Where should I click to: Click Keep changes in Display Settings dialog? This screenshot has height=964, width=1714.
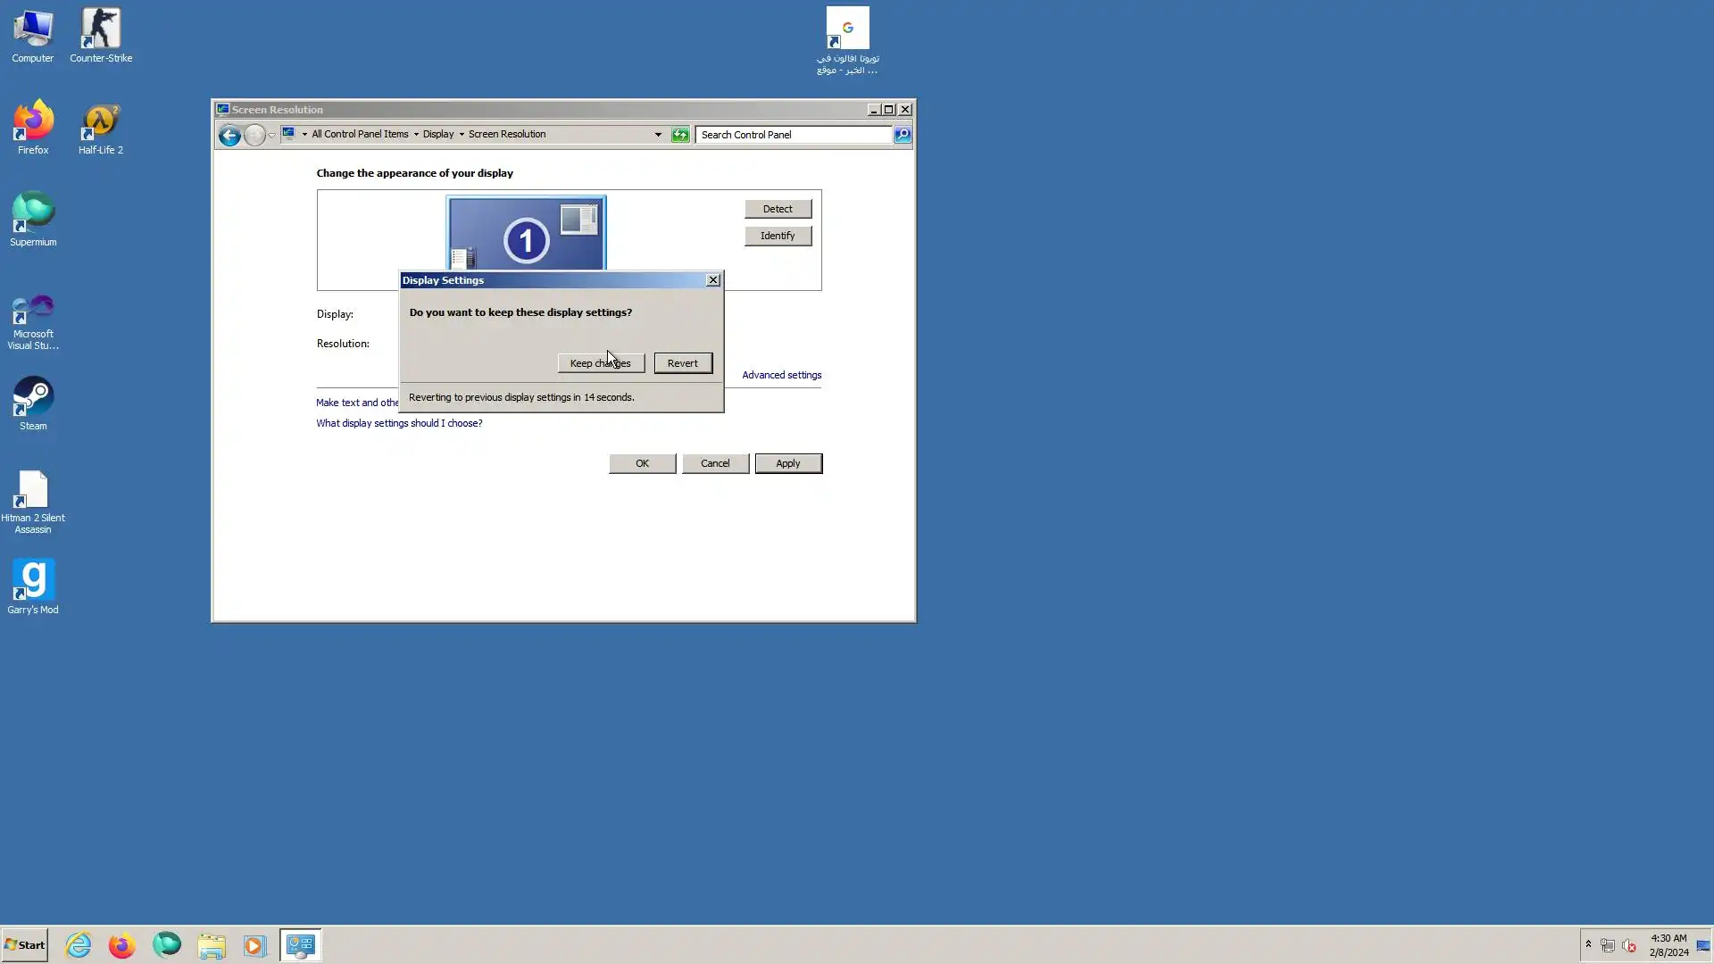click(600, 363)
